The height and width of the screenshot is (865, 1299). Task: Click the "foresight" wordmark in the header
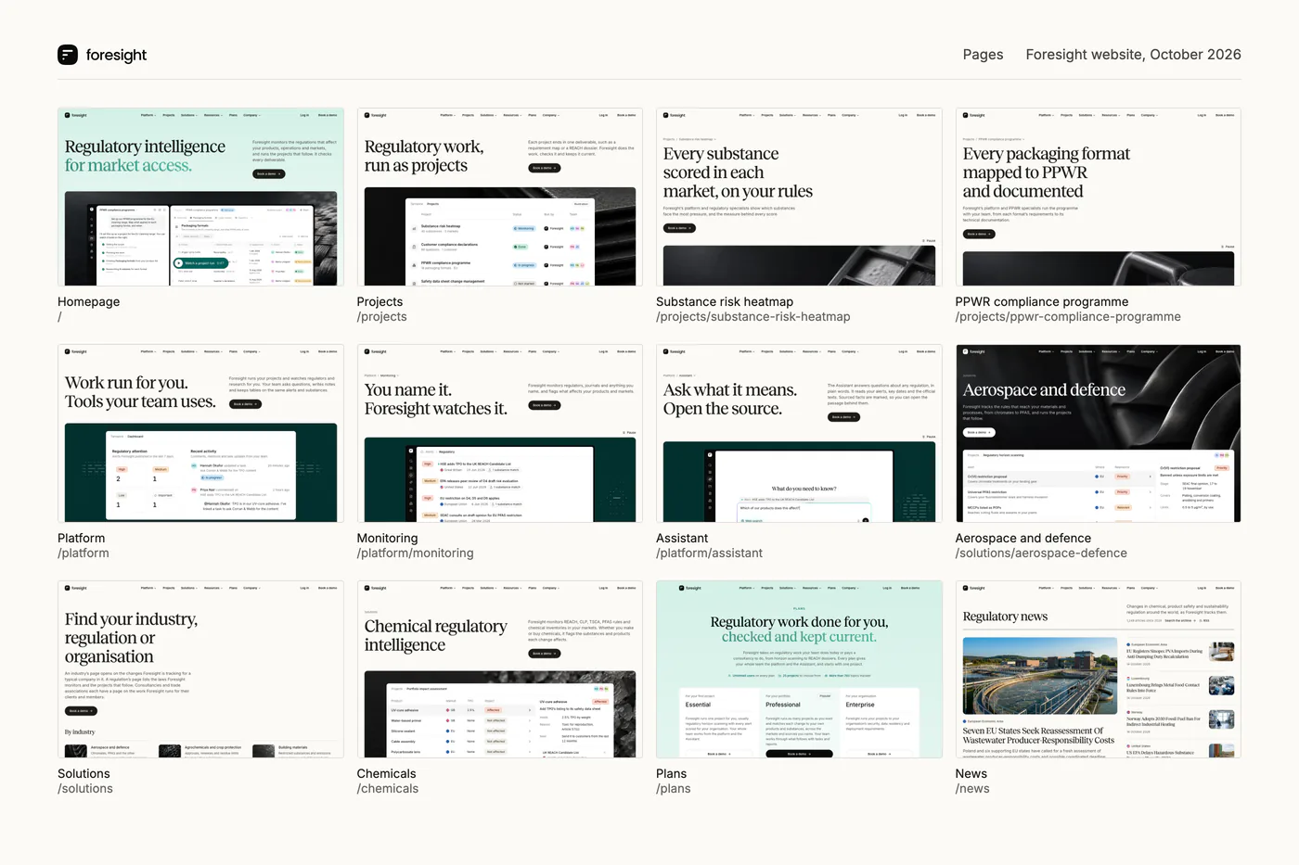[x=116, y=55]
